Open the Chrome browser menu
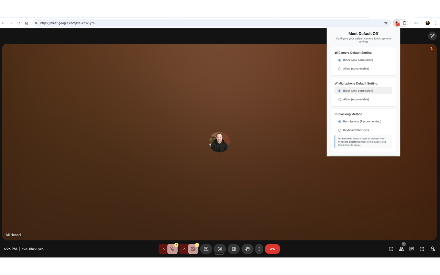 pos(436,23)
